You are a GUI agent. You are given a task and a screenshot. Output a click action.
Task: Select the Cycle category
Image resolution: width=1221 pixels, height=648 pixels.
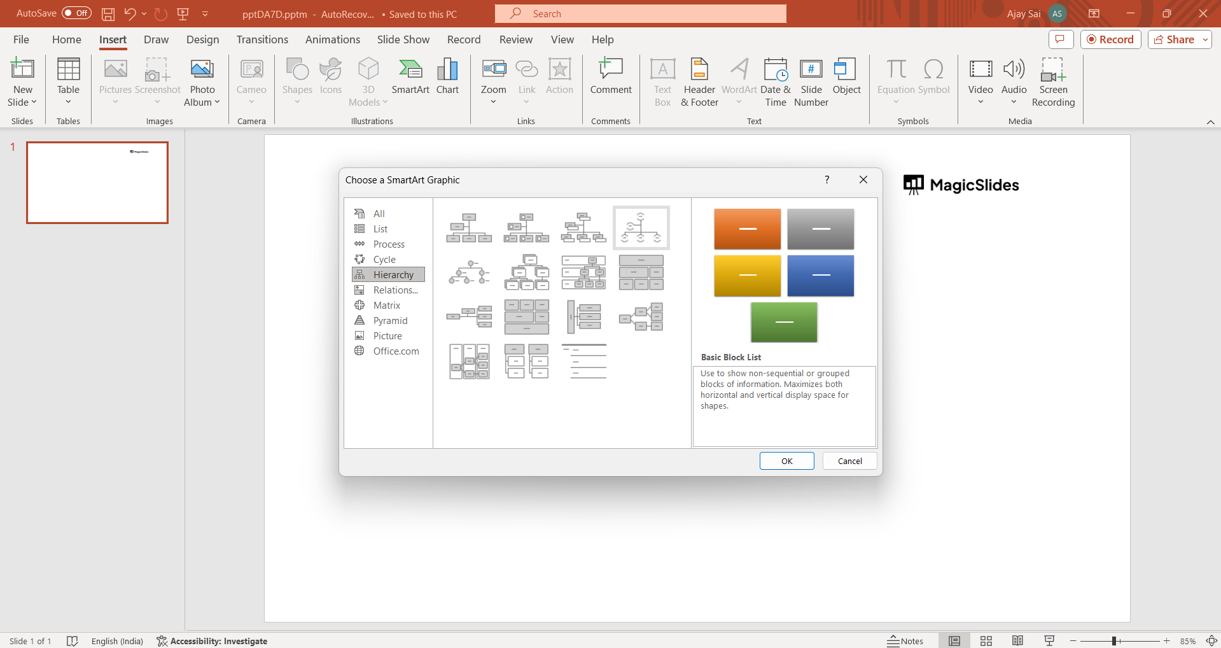point(388,259)
